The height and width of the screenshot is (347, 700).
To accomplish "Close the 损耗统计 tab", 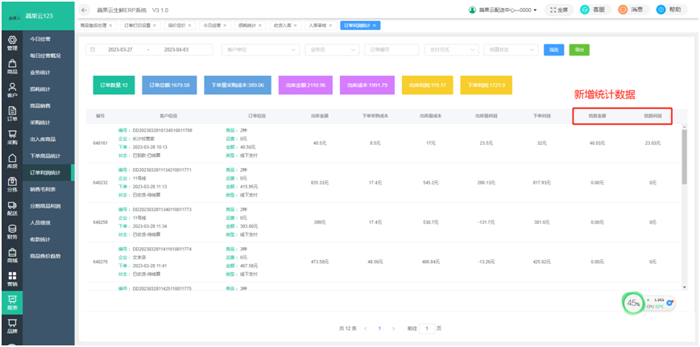I will coord(260,26).
